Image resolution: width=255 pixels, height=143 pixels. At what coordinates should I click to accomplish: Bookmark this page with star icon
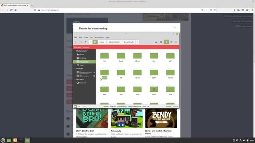pyautogui.click(x=215, y=10)
